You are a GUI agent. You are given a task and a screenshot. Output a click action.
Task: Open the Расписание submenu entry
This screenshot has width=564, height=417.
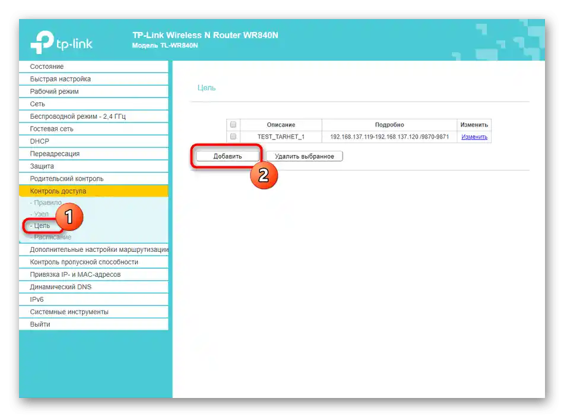click(50, 237)
